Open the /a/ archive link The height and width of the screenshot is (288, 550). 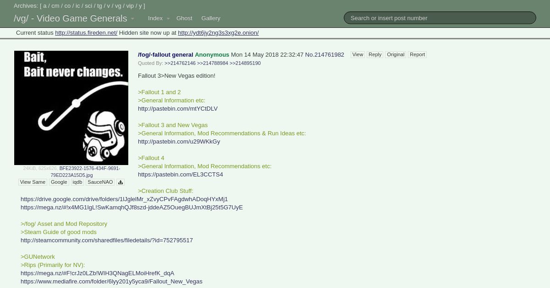[x=45, y=6]
